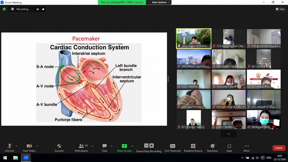The width and height of the screenshot is (288, 162).
Task: Open the More menu in the toolbar
Action: click(x=247, y=146)
